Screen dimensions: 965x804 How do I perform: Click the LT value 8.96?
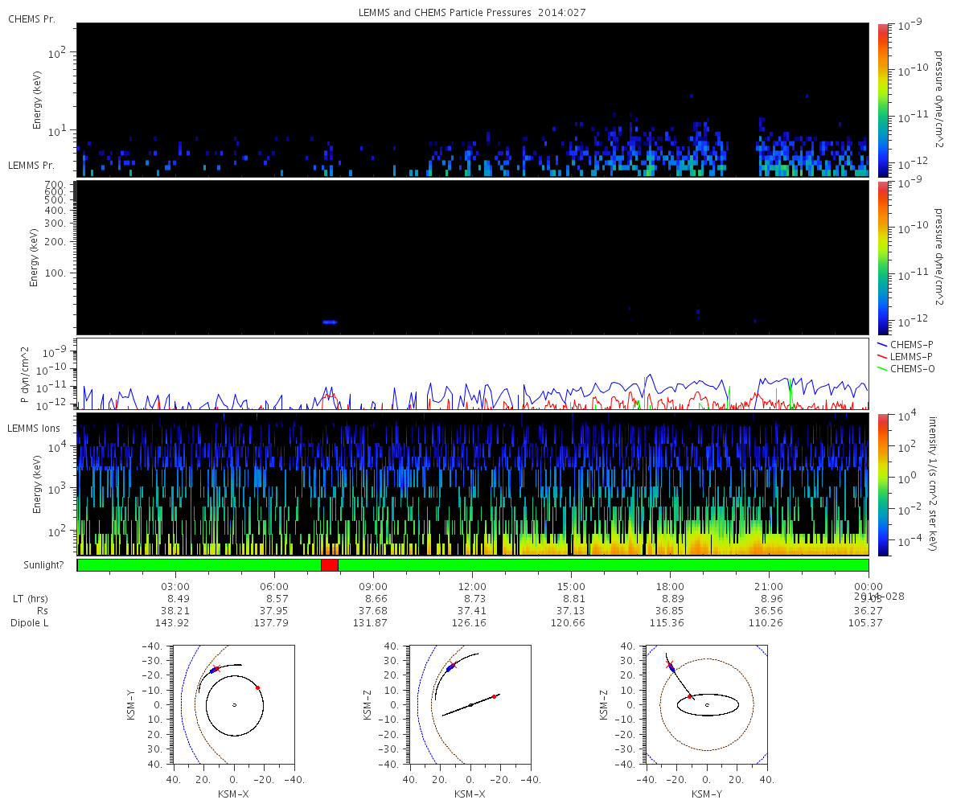pos(771,599)
